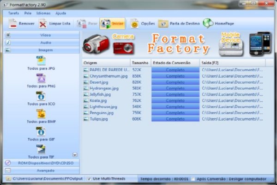Expand the Áudio category panel
277x185 pixels.
pyautogui.click(x=42, y=43)
